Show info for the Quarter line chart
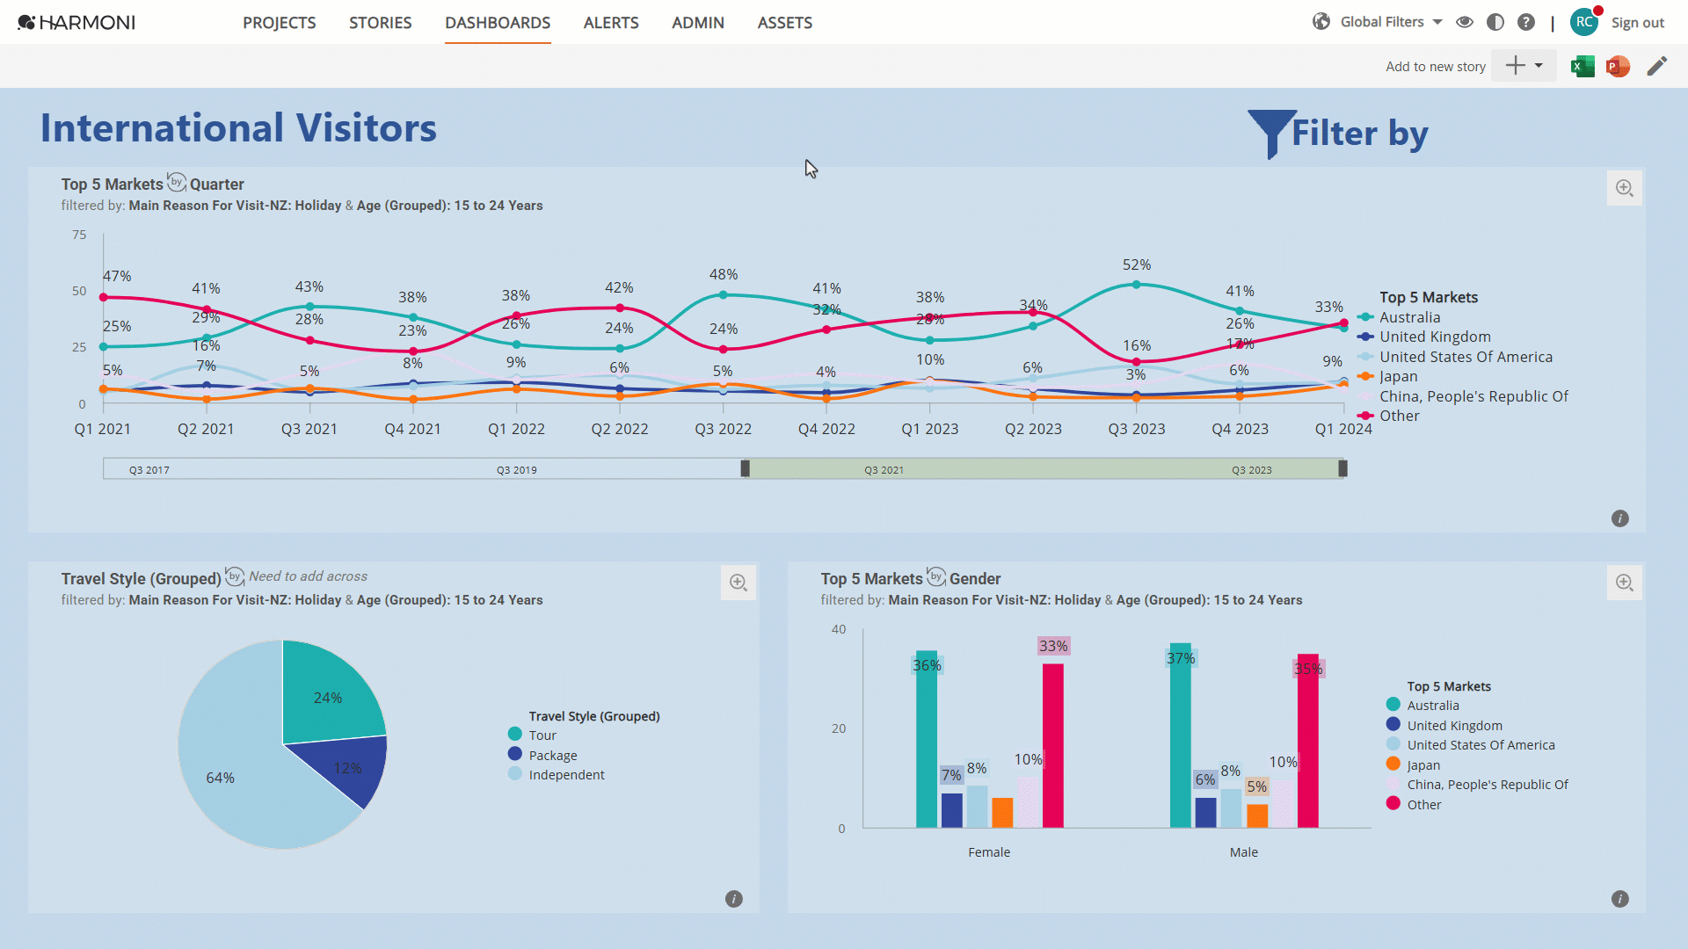The image size is (1688, 949). (x=1619, y=518)
